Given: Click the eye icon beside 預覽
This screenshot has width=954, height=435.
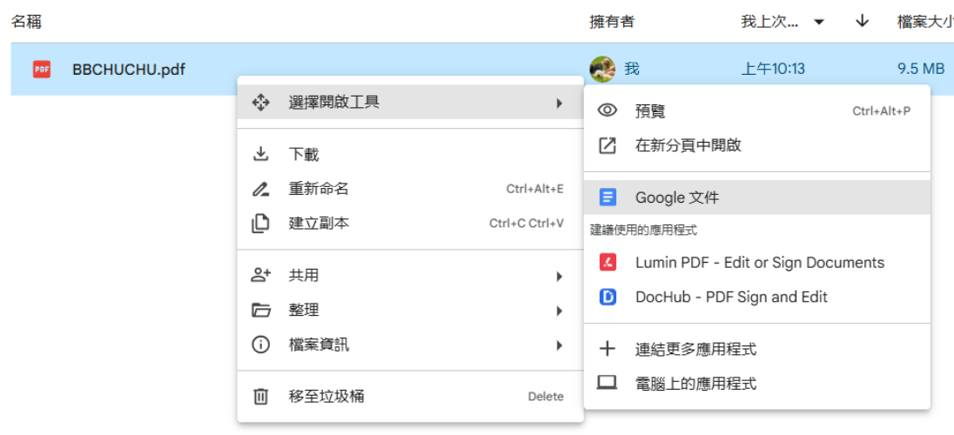Looking at the screenshot, I should [x=608, y=111].
